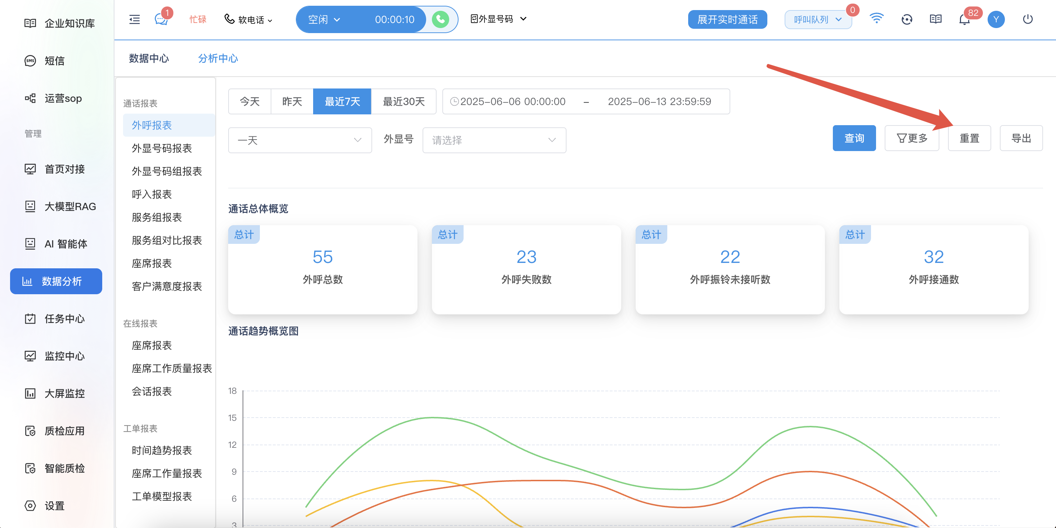Open the chat messages icon

[161, 19]
